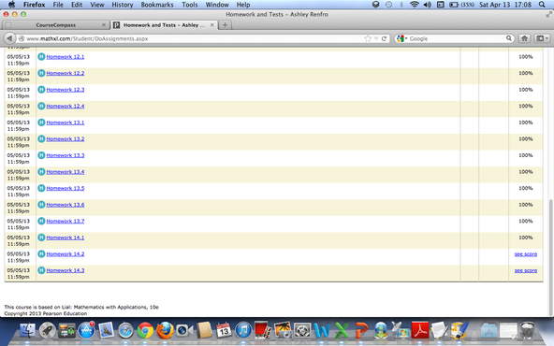Open Homework 13.7 assignment link

pyautogui.click(x=66, y=221)
